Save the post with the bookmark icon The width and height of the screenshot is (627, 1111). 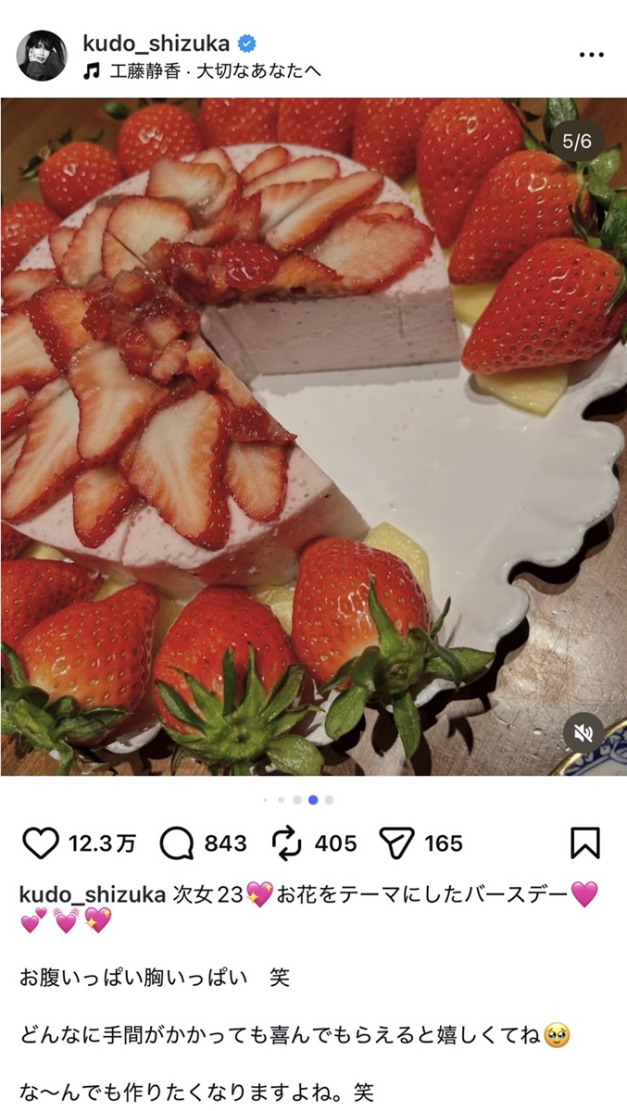584,843
